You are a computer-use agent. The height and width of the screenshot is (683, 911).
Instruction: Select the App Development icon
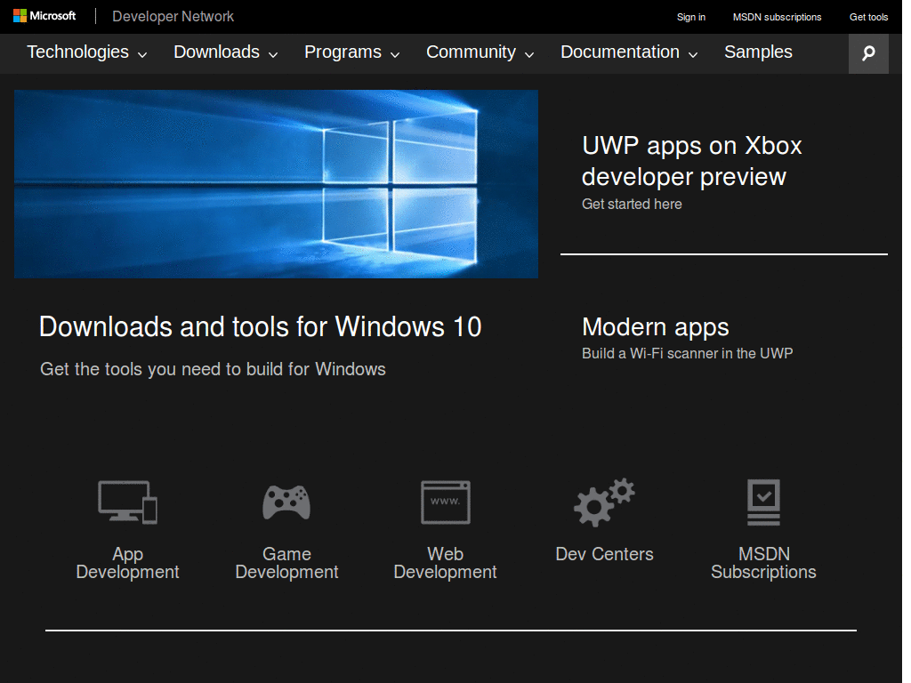coord(127,502)
